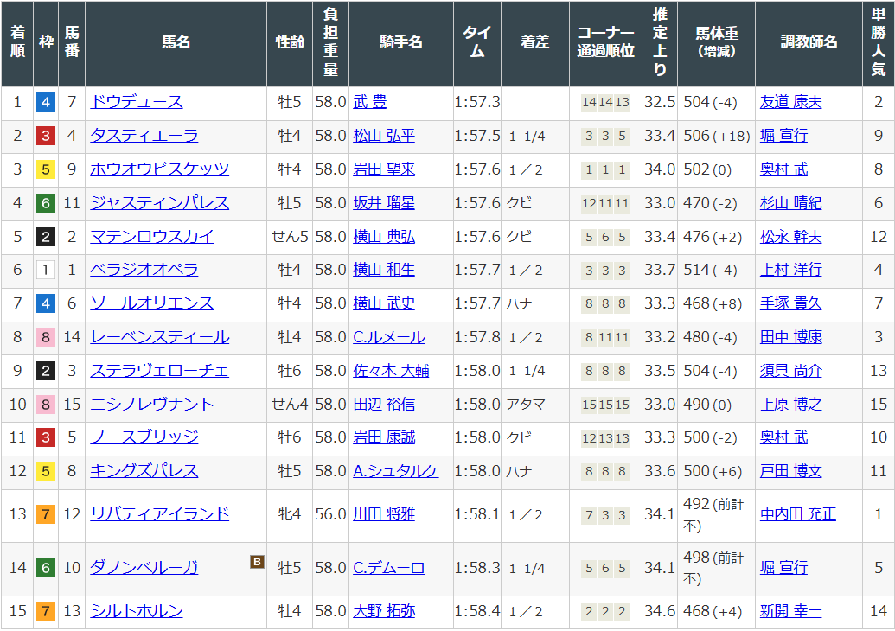Select corner positions 15 15 15 cell
The height and width of the screenshot is (631, 895).
coord(605,405)
